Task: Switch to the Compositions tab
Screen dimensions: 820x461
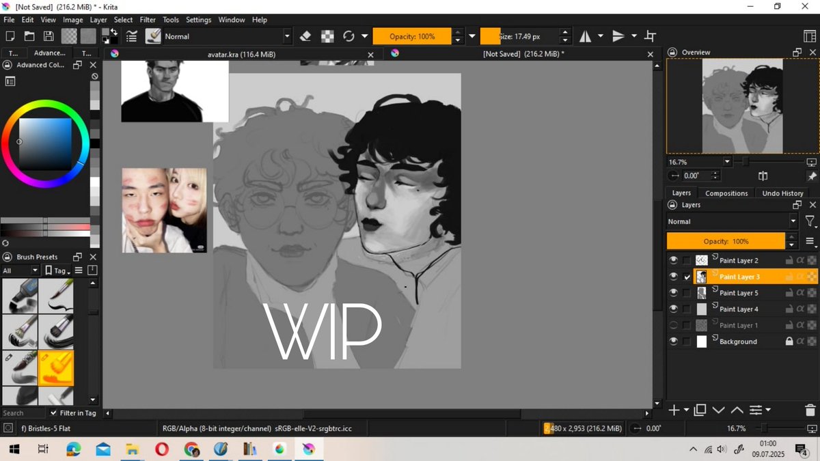Action: tap(726, 193)
